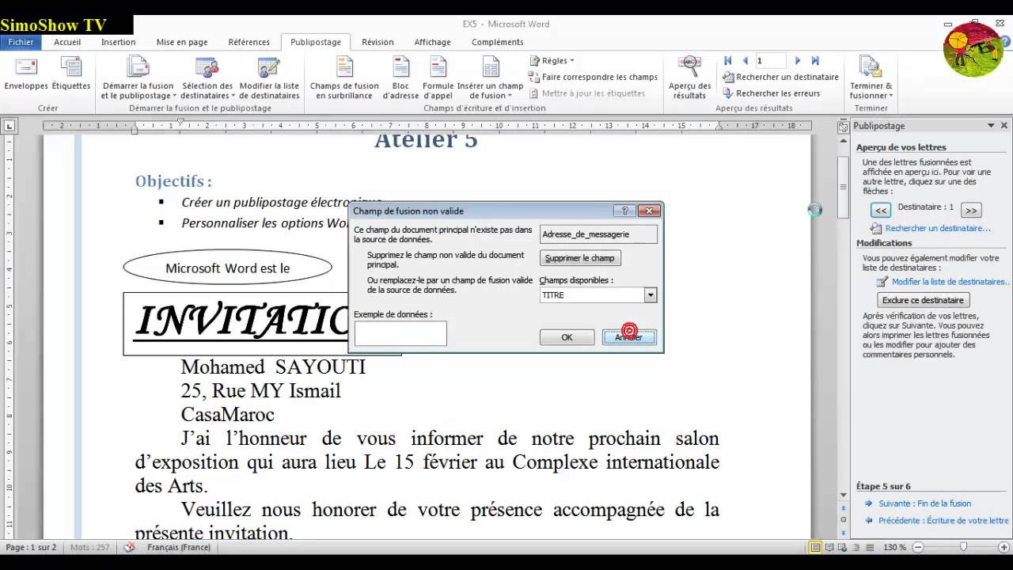Click the zoom slider handle

[x=963, y=547]
